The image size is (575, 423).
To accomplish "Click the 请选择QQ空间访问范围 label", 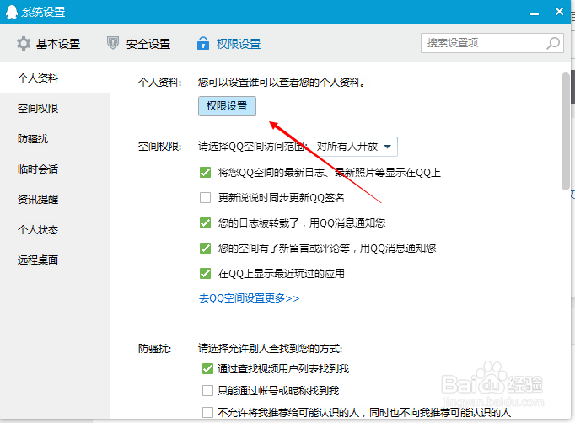I will pyautogui.click(x=252, y=147).
